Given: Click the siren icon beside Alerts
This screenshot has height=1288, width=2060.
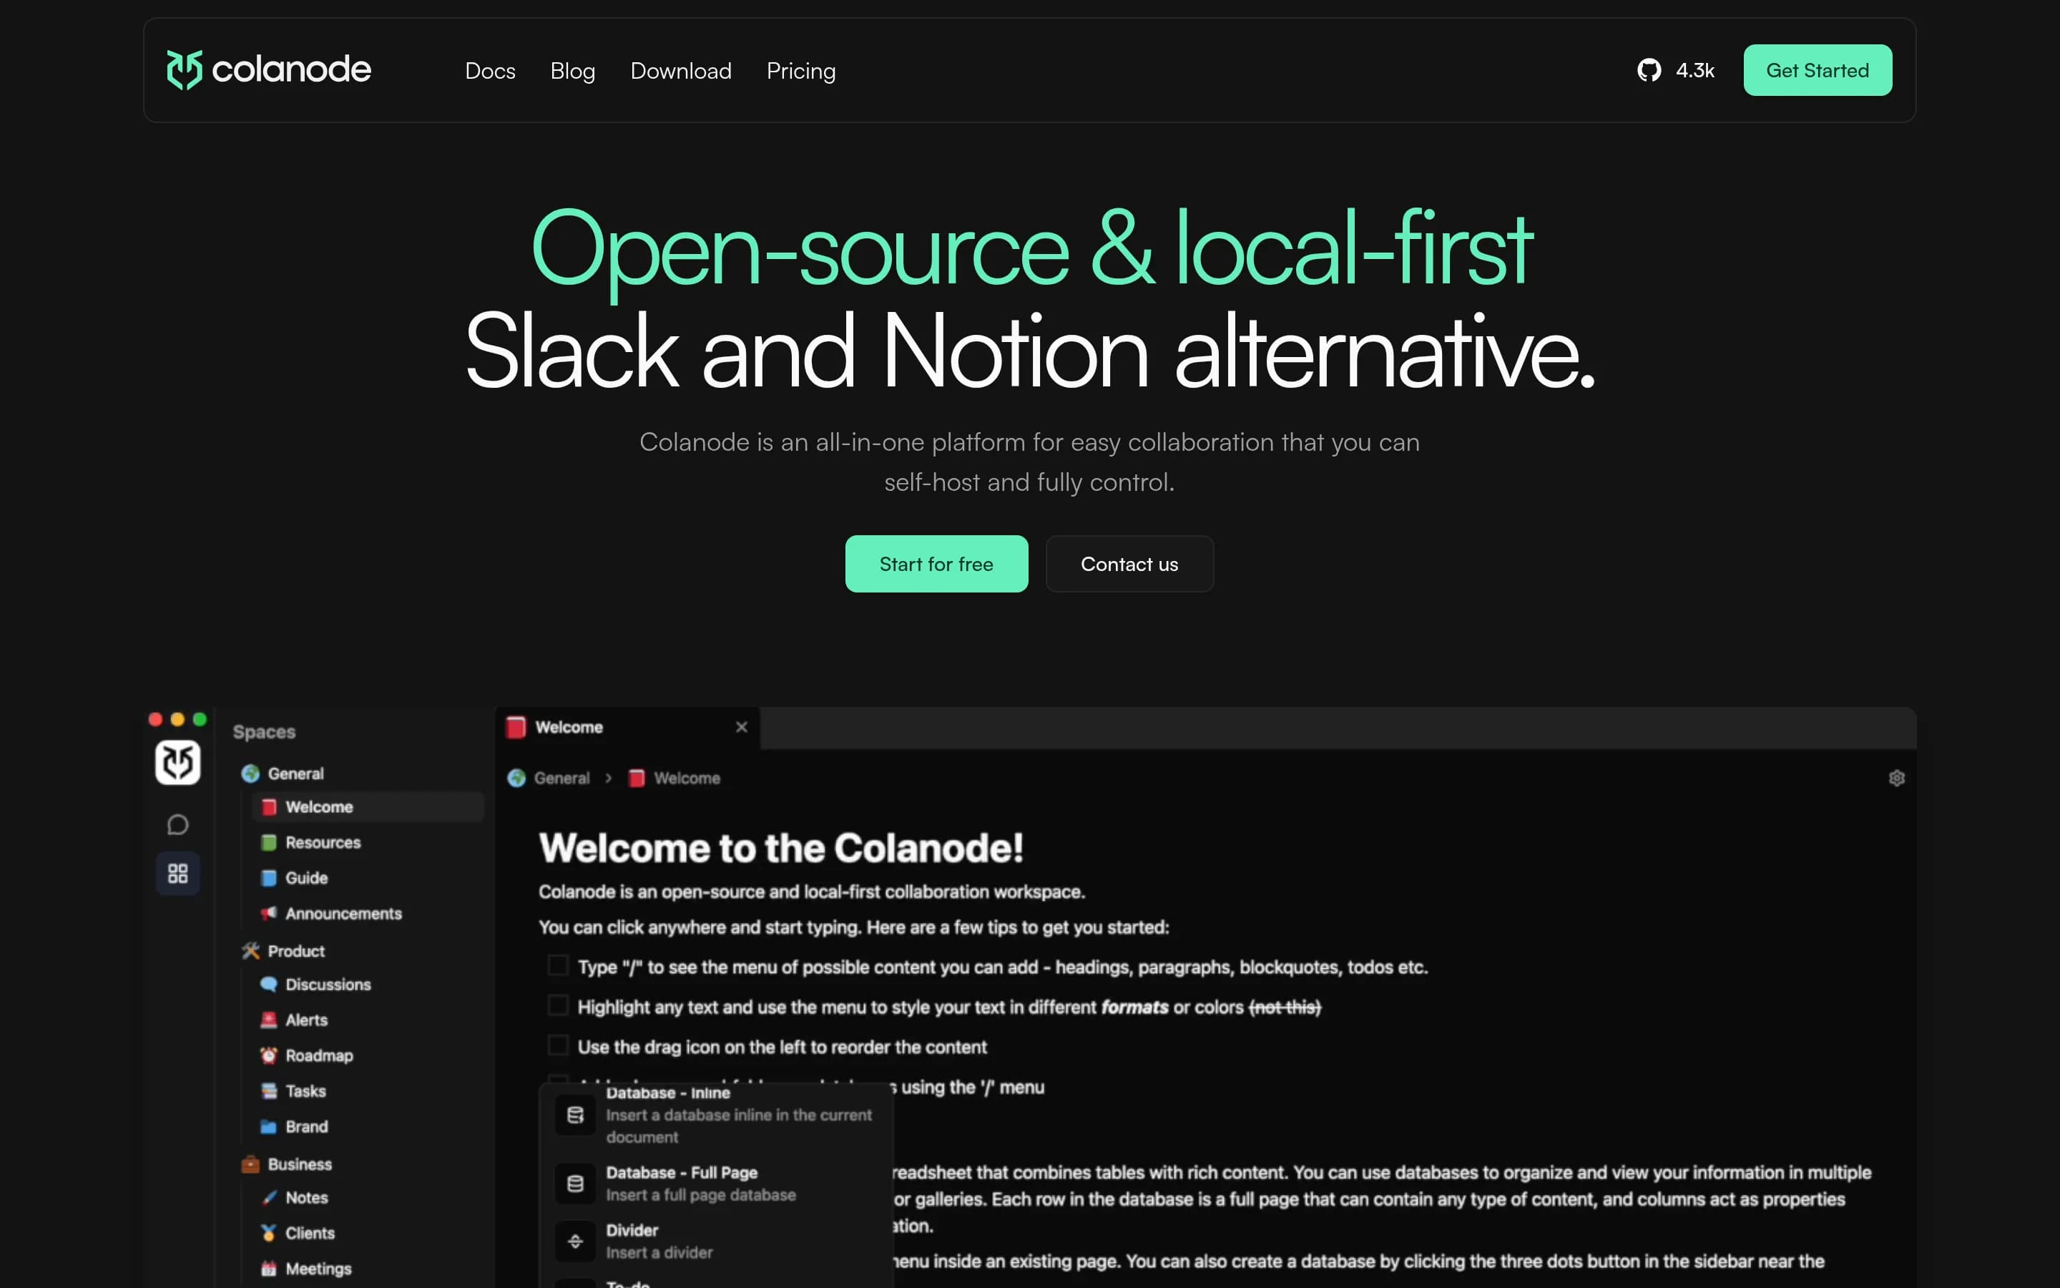Looking at the screenshot, I should point(269,1020).
